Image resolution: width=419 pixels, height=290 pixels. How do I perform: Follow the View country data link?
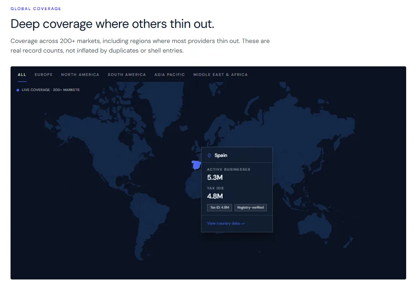pos(226,223)
